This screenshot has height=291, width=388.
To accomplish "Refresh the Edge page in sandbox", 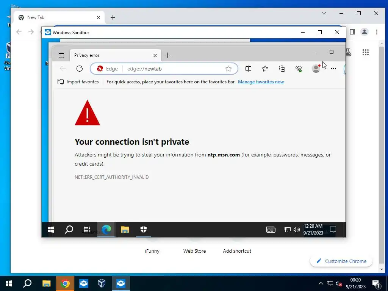I will (80, 69).
